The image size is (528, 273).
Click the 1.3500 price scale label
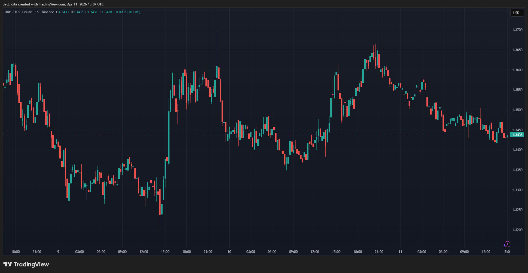click(517, 110)
